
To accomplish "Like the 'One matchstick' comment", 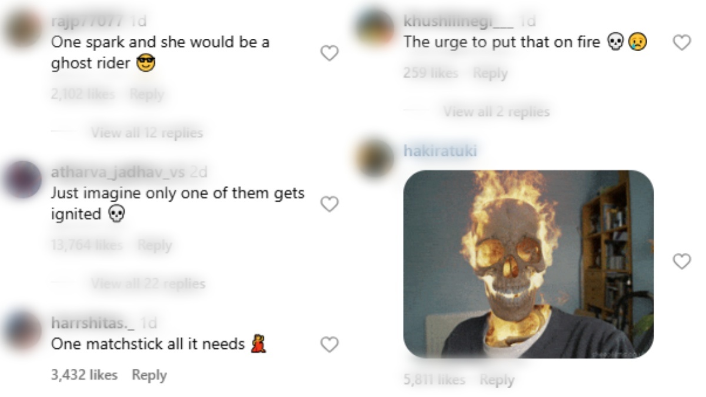I will coord(329,345).
